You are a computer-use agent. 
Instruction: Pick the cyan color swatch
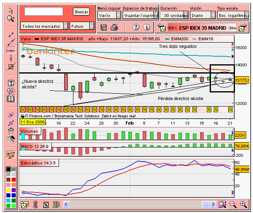[8, 201]
